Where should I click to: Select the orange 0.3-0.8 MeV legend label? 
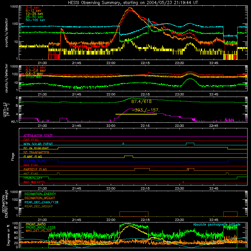coord(36,71)
